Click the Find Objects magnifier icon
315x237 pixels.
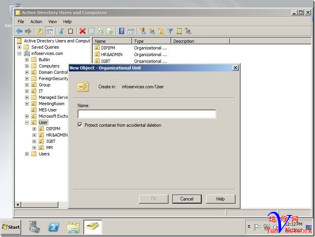(179, 31)
